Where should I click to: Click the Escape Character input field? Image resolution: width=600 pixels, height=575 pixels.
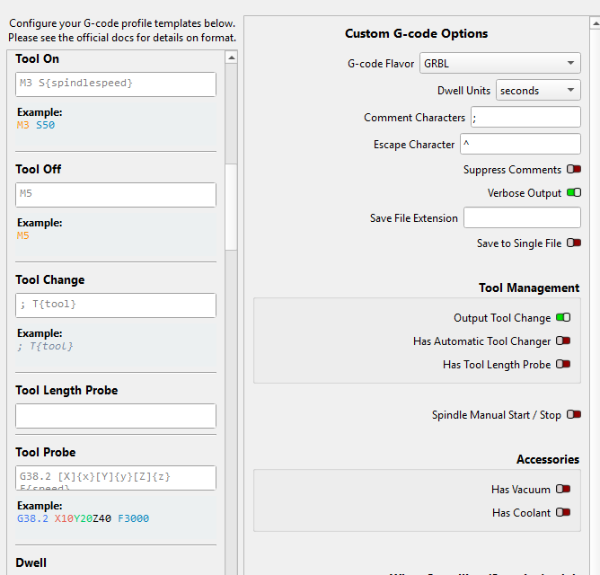[x=520, y=145]
